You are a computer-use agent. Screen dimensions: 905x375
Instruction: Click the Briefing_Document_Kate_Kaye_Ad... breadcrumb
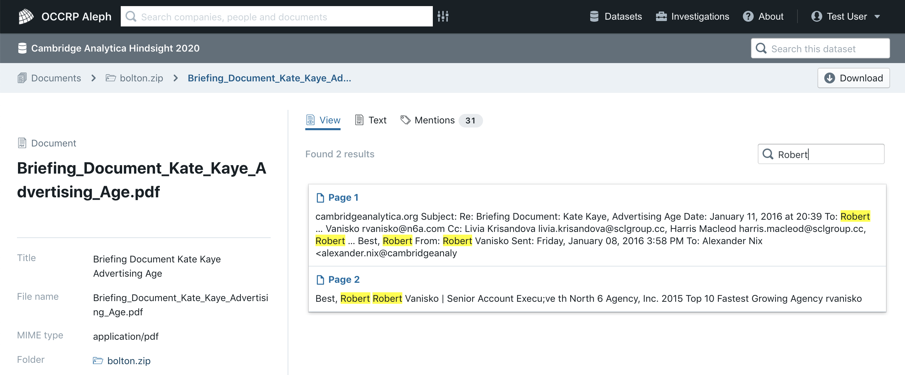click(269, 78)
